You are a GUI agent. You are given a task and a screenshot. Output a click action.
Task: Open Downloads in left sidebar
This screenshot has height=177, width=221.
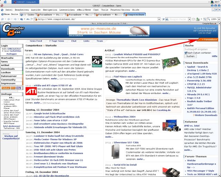[x=8, y=69]
